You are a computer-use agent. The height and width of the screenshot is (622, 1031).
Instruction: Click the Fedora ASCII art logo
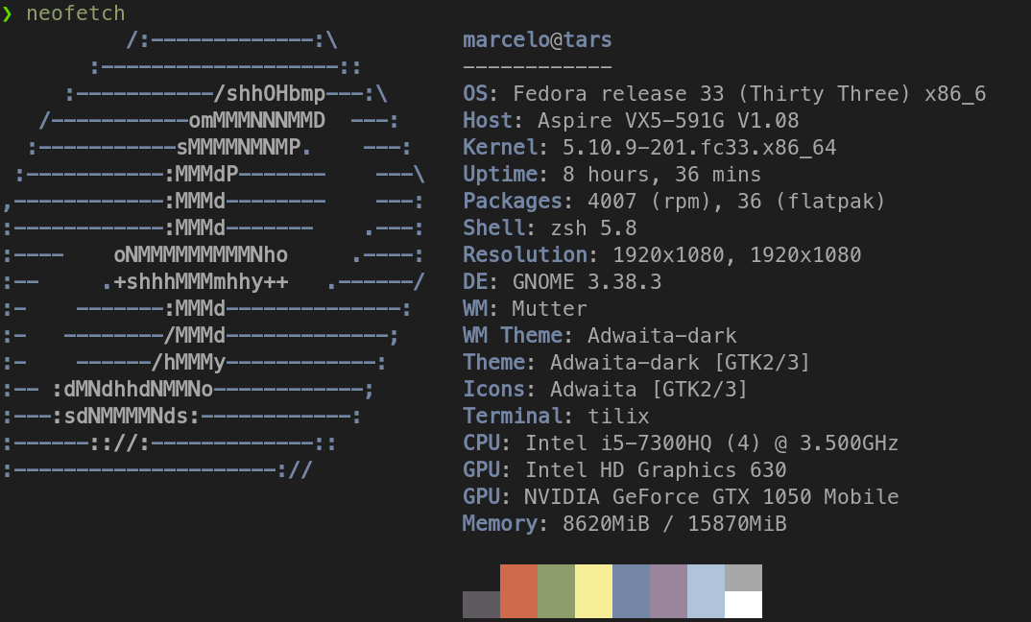point(214,255)
